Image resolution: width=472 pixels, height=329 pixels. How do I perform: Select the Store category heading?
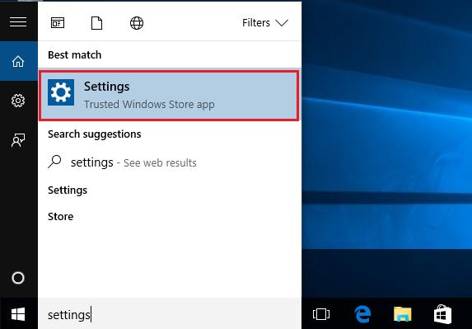60,217
